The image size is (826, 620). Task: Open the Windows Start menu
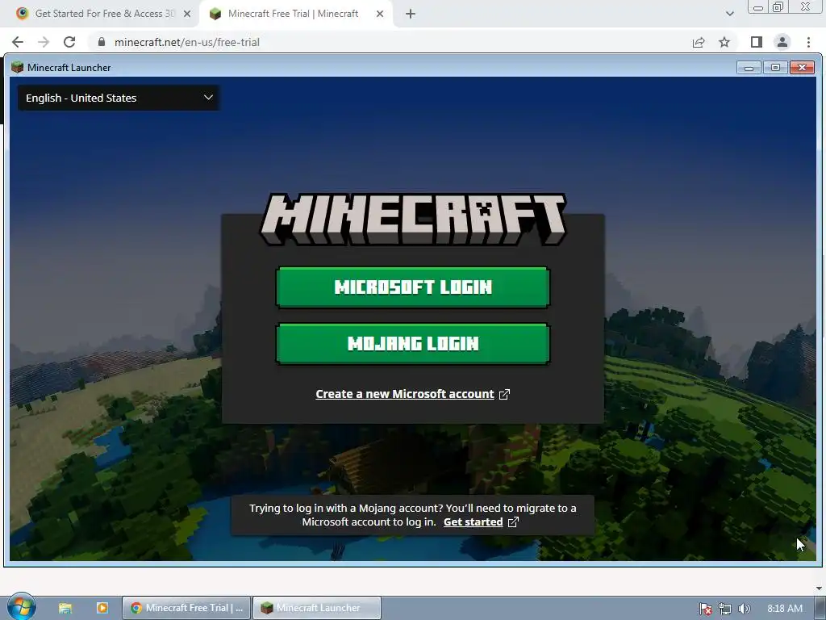click(21, 607)
